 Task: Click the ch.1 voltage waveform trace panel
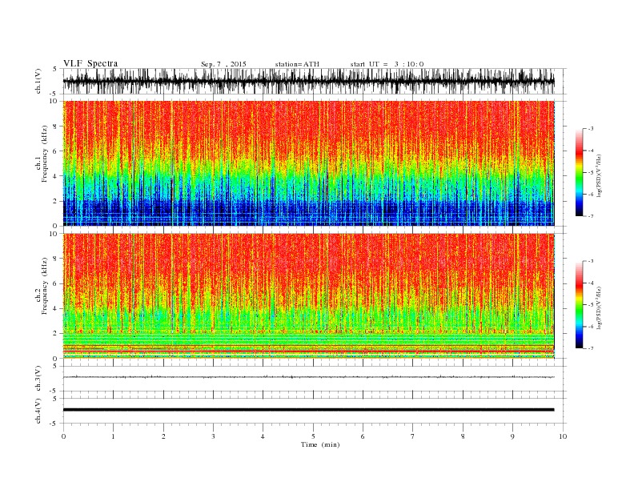point(315,81)
